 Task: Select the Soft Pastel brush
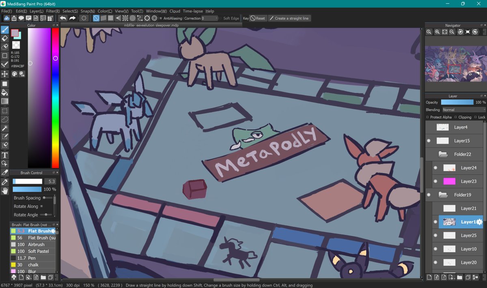point(33,251)
